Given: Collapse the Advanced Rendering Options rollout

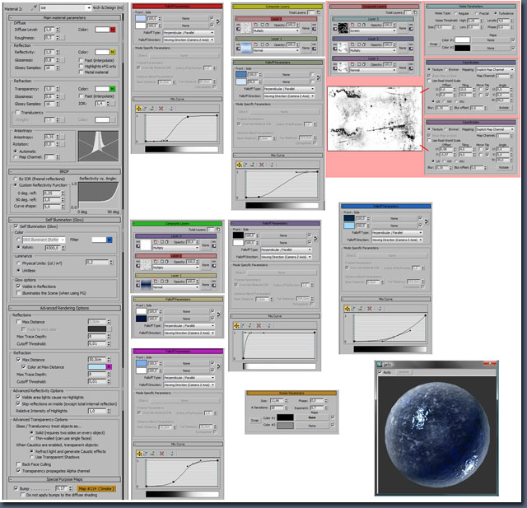Looking at the screenshot, I should click(x=64, y=308).
